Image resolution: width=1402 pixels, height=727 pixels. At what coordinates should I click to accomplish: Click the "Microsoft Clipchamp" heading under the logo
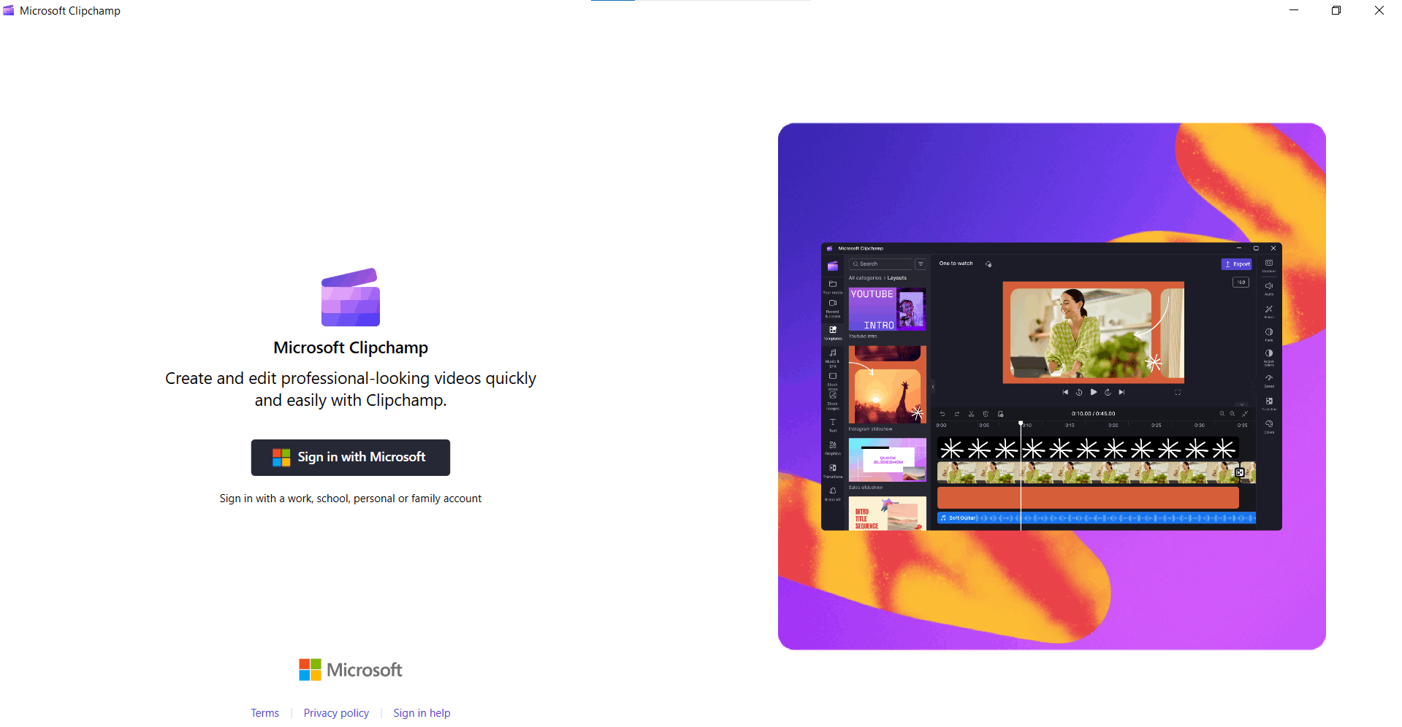[x=351, y=347]
